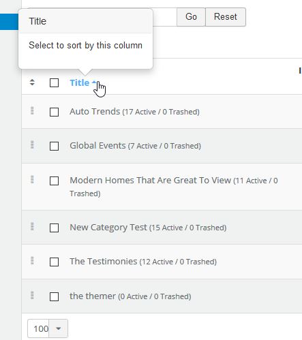Click the ordering sort arrows column header
The width and height of the screenshot is (302, 340).
(x=32, y=82)
